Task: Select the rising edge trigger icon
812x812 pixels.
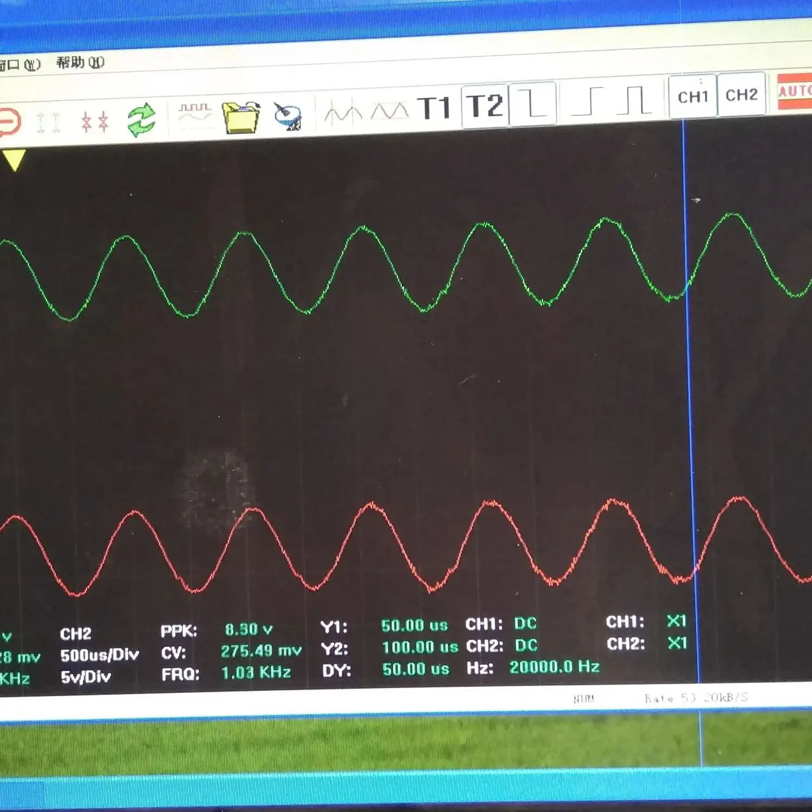Action: click(588, 101)
